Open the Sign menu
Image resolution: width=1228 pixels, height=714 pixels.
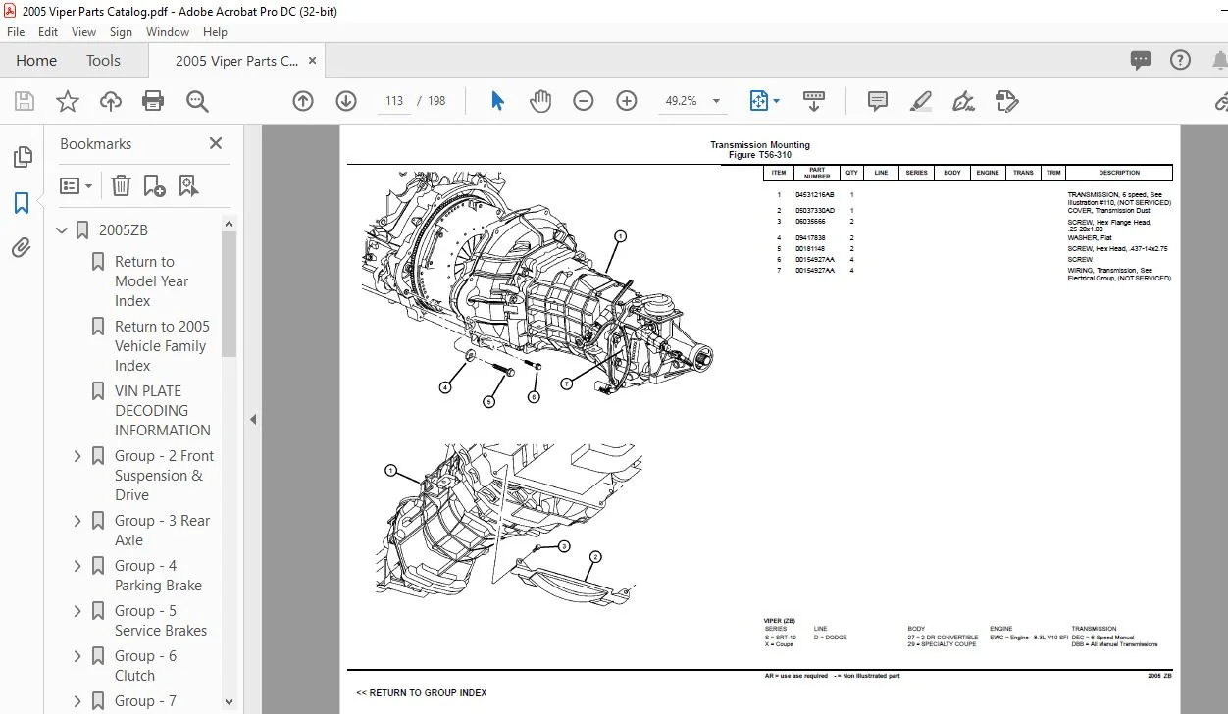[x=121, y=32]
